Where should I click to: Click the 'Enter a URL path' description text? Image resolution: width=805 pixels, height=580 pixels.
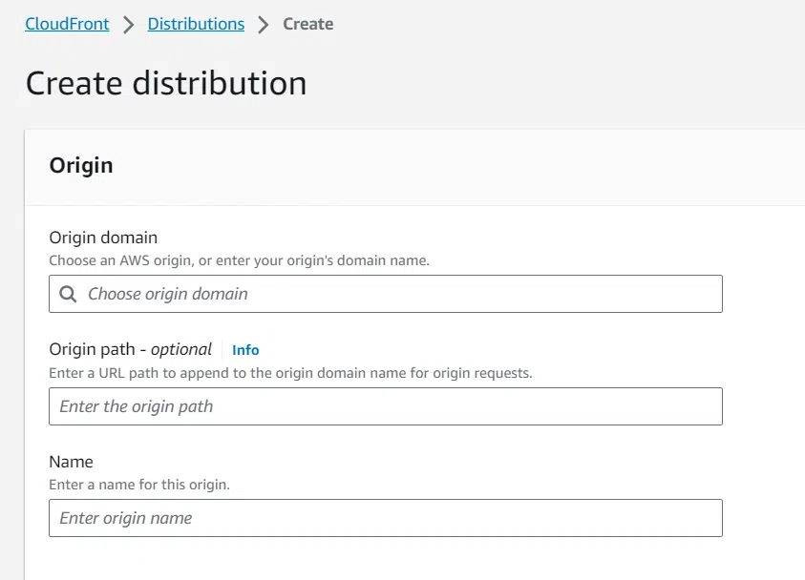coord(290,373)
